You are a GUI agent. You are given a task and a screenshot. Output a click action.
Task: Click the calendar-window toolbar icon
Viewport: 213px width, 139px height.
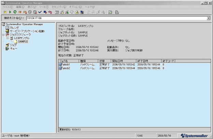tap(57, 12)
